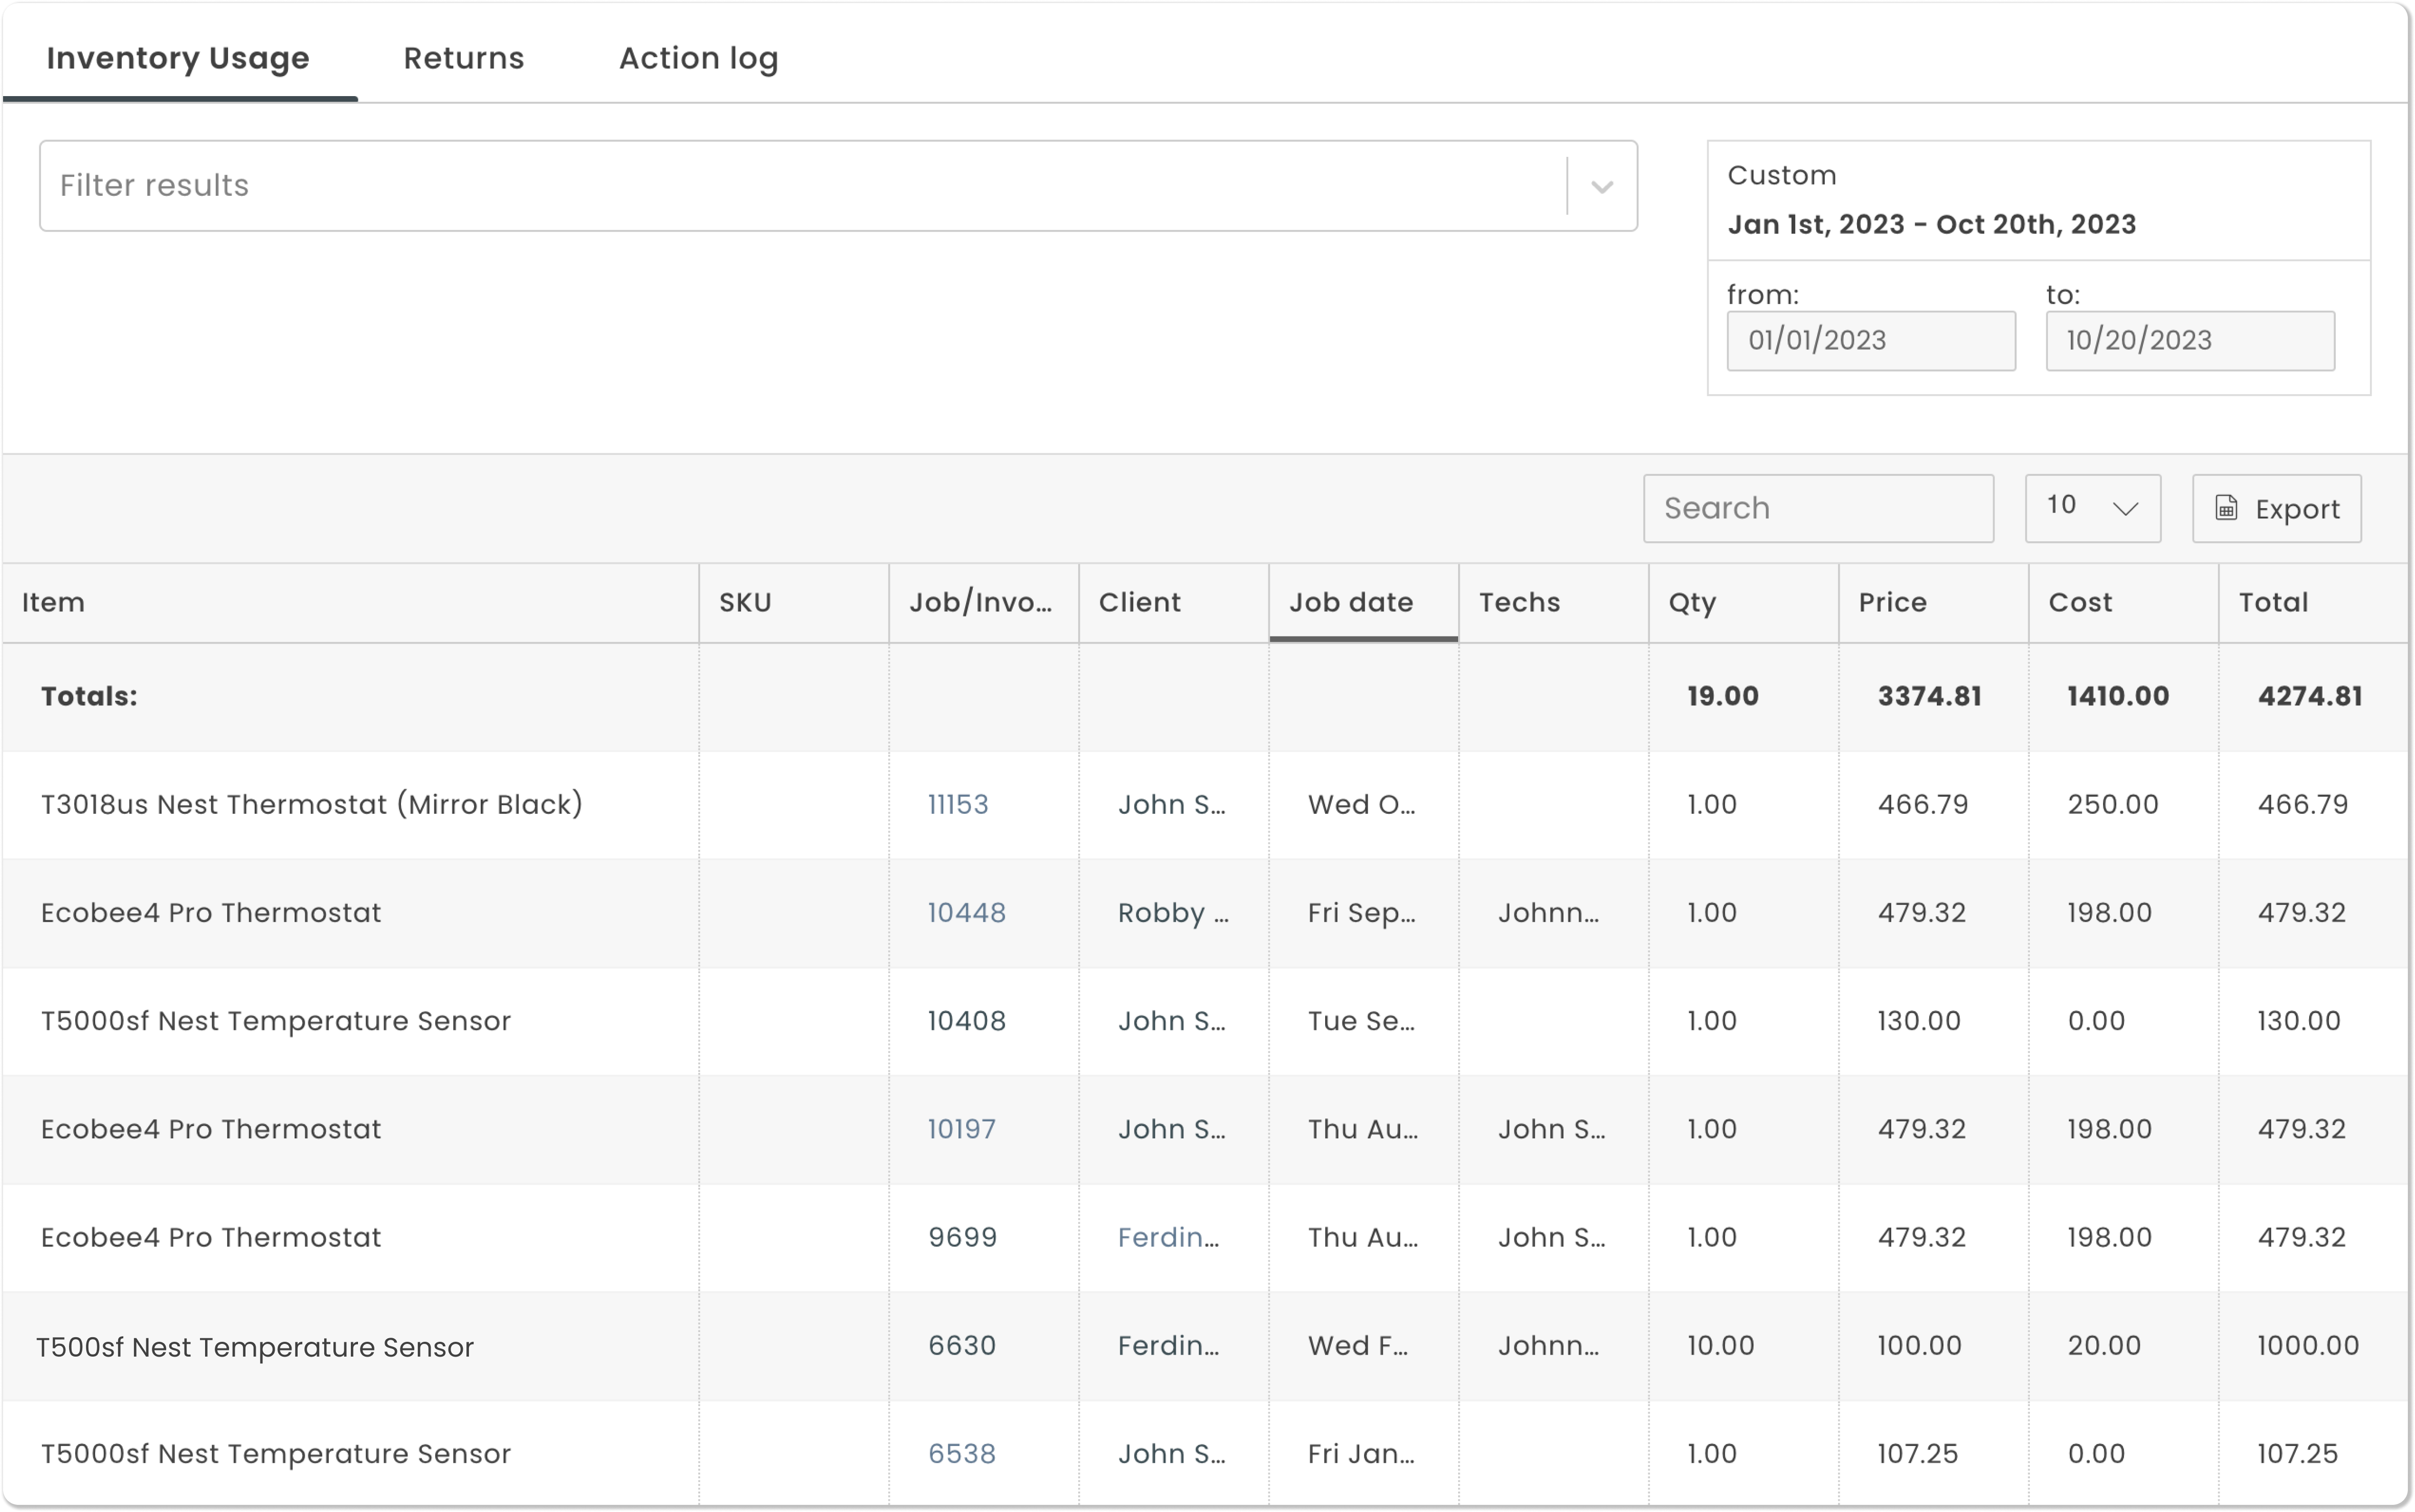Select Ecobee4 Pro Thermostat in row 10197
Viewport: 2415px width, 1512px height.
click(211, 1130)
